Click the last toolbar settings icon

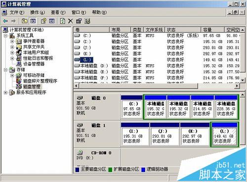click(87, 21)
